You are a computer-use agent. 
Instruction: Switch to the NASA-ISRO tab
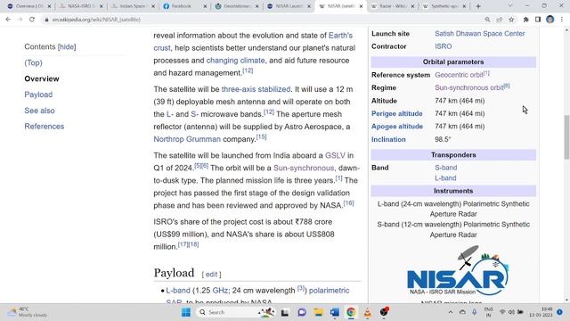click(x=81, y=6)
